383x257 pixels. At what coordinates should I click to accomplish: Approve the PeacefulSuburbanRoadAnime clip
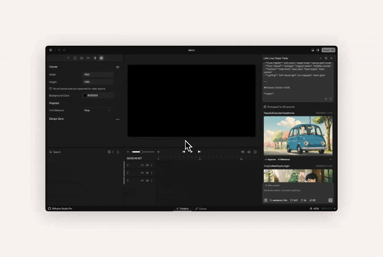[270, 159]
